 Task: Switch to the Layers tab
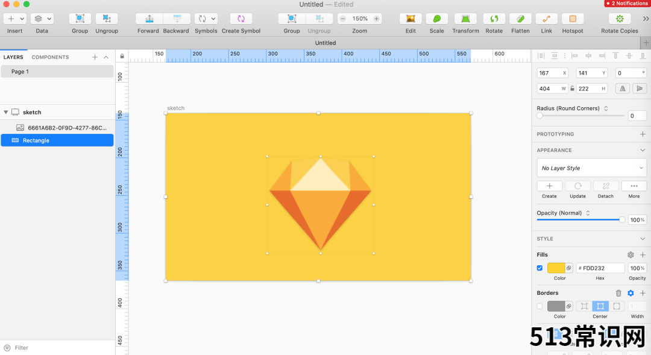[13, 57]
